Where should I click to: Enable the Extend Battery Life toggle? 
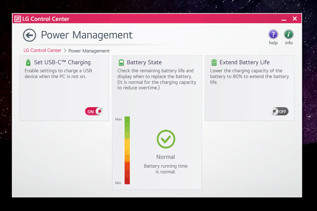pyautogui.click(x=280, y=111)
